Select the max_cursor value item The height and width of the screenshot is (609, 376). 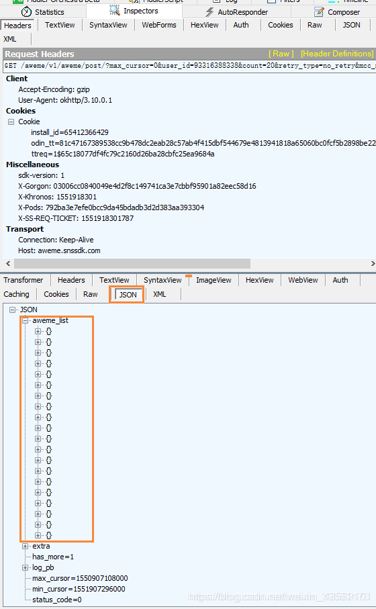[80, 578]
